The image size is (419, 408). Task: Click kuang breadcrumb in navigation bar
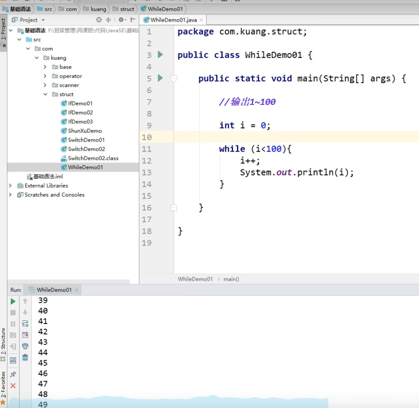tap(95, 9)
